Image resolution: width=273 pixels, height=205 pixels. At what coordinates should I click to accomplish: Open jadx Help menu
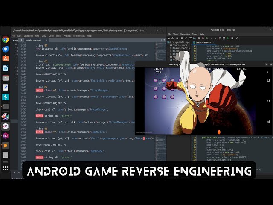point(202,34)
